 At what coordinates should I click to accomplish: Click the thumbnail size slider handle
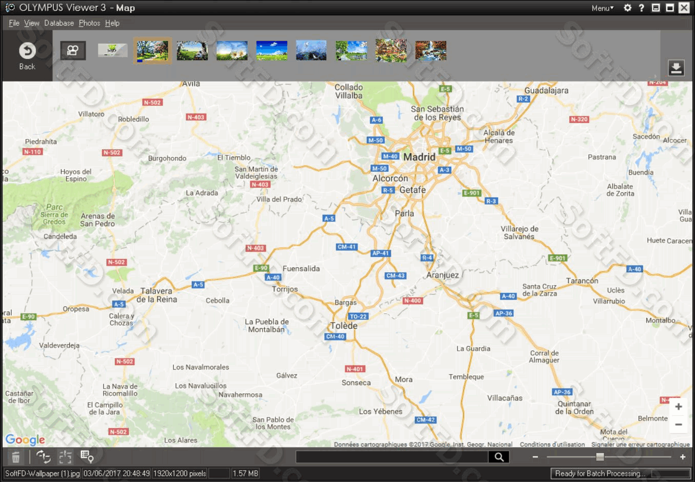[x=600, y=457]
